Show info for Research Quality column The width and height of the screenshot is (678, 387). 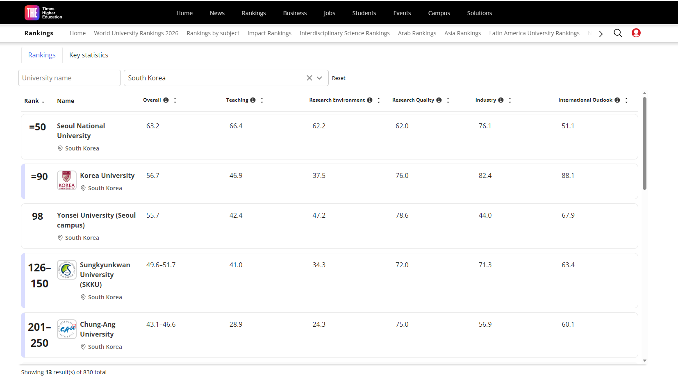pos(439,100)
